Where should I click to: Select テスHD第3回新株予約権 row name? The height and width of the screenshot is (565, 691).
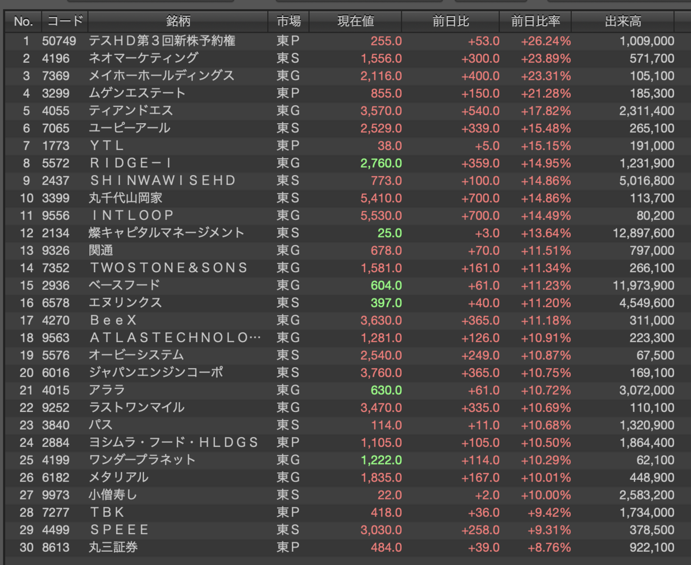[x=162, y=41]
